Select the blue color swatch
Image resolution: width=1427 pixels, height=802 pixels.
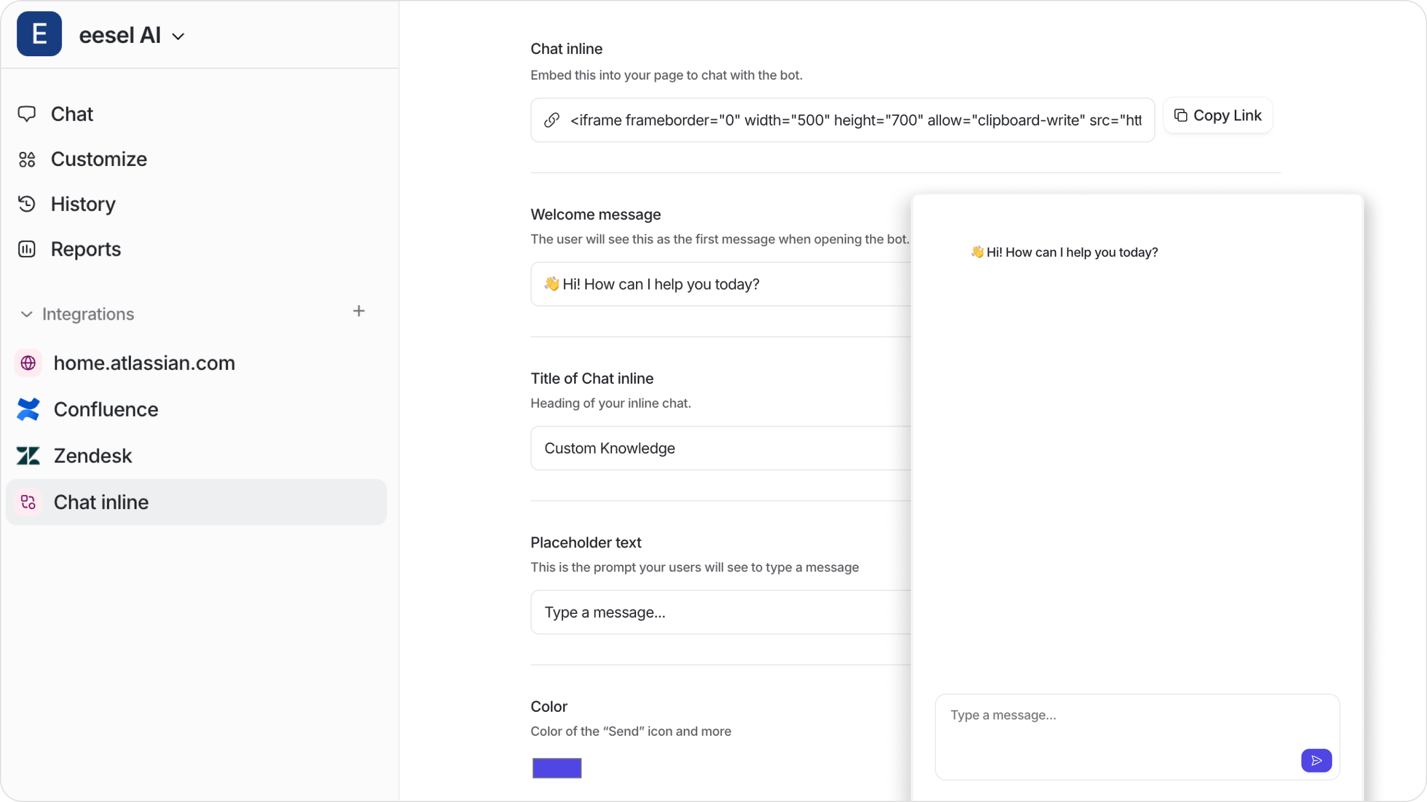coord(557,767)
